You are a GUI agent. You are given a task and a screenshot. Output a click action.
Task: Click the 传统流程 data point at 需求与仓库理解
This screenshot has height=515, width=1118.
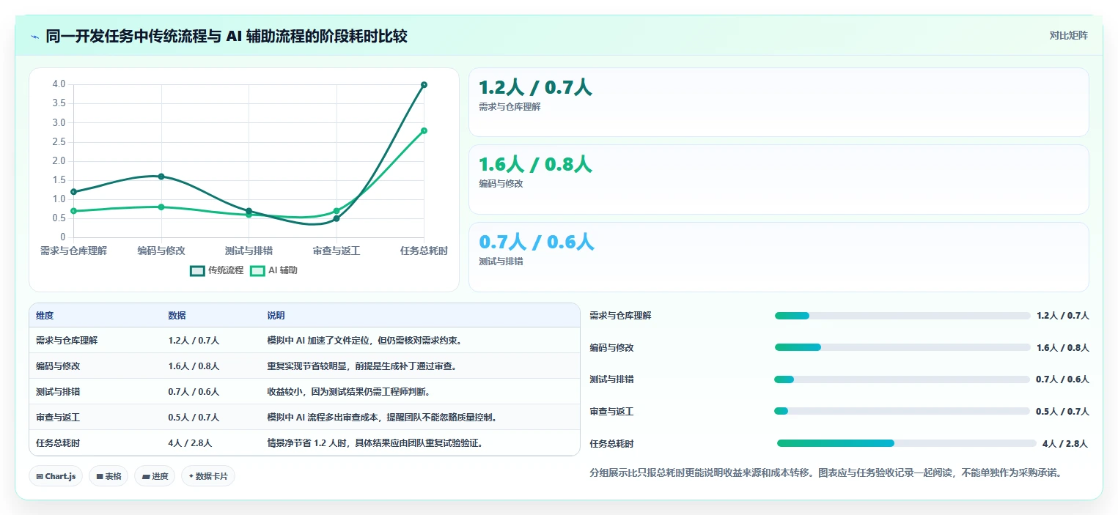click(x=73, y=192)
